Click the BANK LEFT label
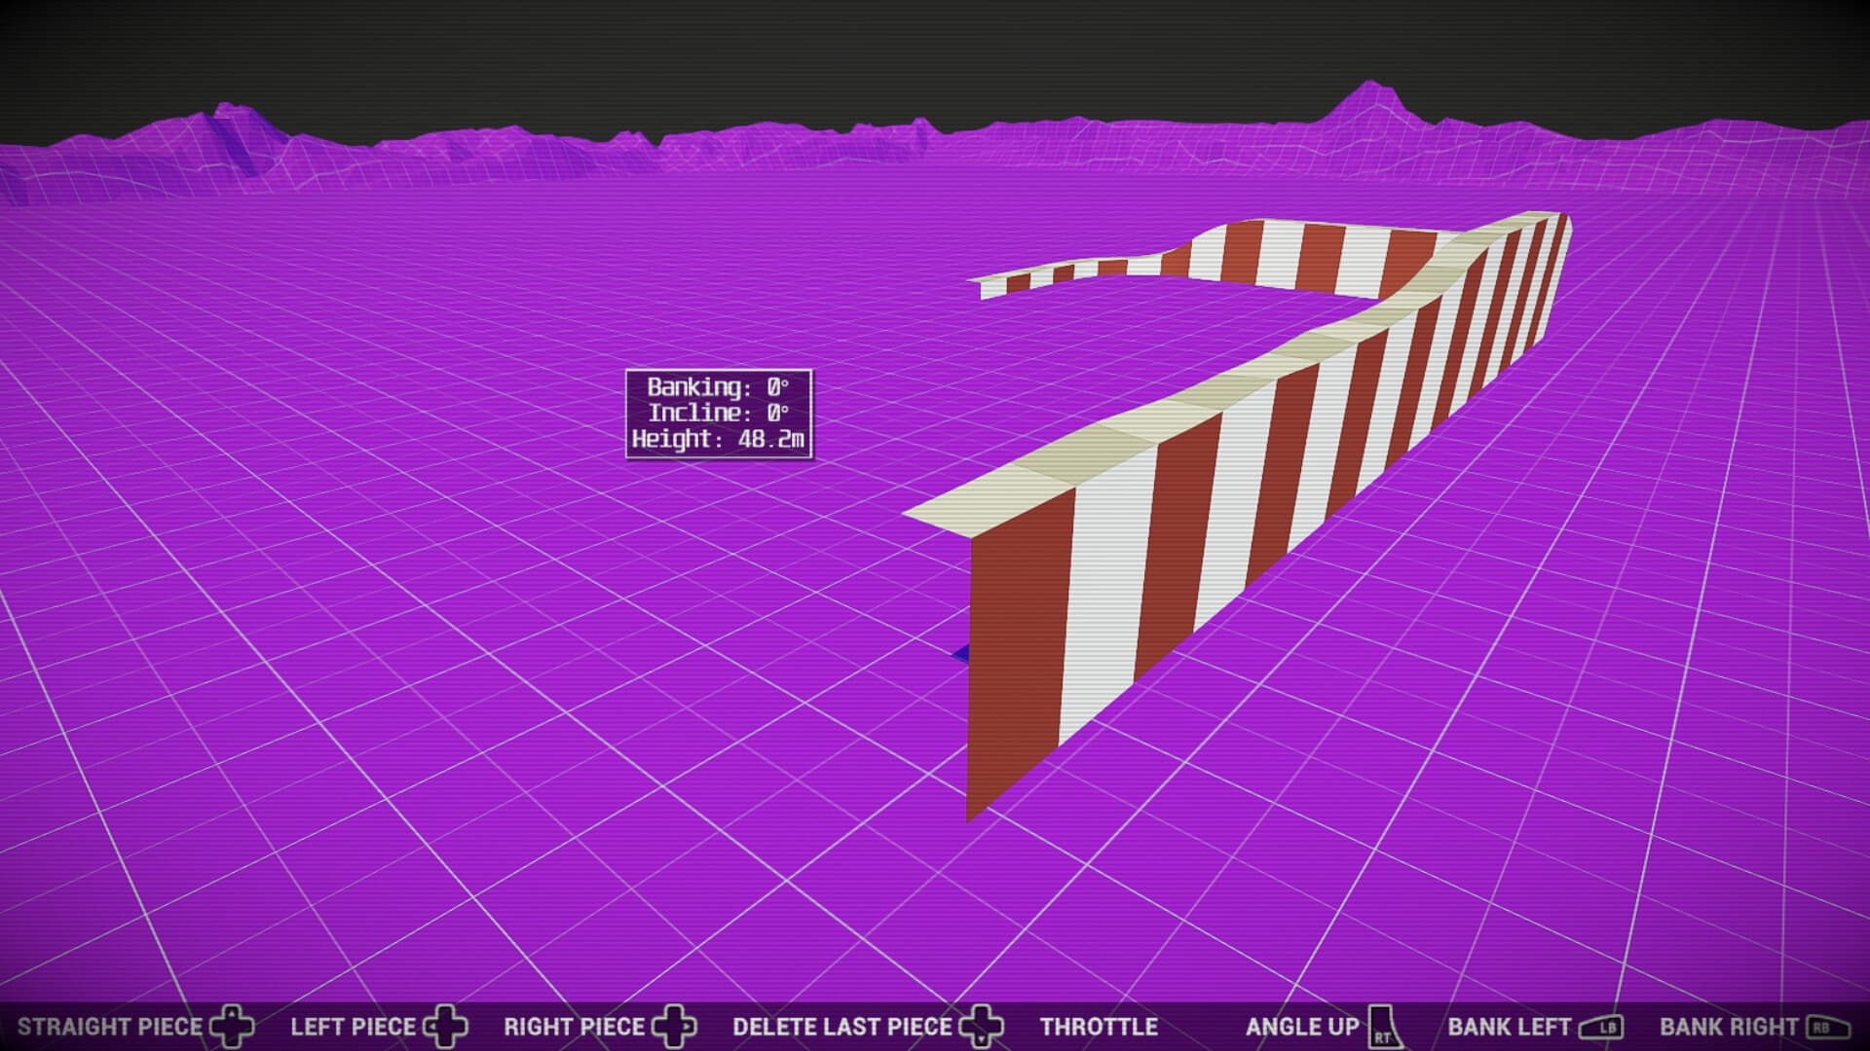1870x1051 pixels. click(x=1509, y=1027)
